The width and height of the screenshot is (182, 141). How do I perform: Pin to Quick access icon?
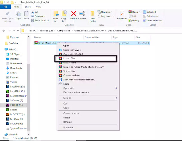point(7,14)
